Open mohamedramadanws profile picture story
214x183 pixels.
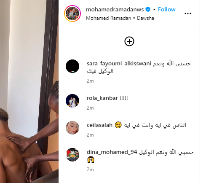pos(72,13)
